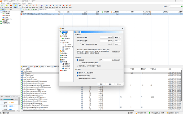Click the green play icon in the task row
The width and height of the screenshot is (183, 114).
coord(68,14)
